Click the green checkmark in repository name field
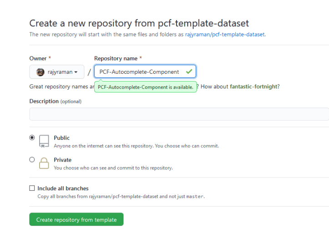The width and height of the screenshot is (329, 238). [189, 71]
